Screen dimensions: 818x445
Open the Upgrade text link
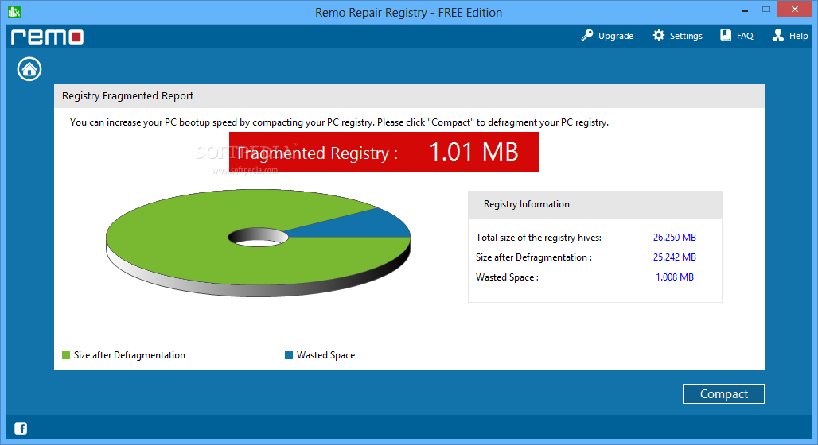click(x=616, y=36)
